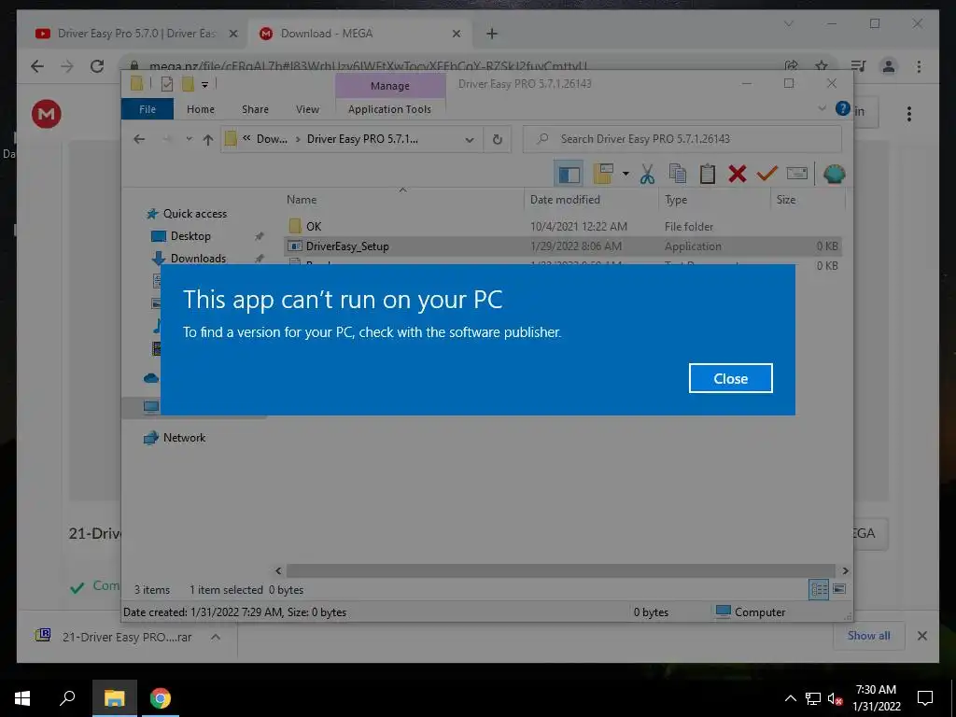Switch to Details view toggle
The width and height of the screenshot is (956, 717).
click(819, 590)
